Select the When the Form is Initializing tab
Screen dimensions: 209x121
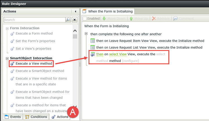tap(108, 11)
